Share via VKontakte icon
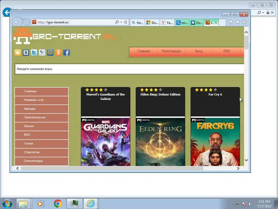This screenshot has width=278, height=209. click(x=26, y=53)
